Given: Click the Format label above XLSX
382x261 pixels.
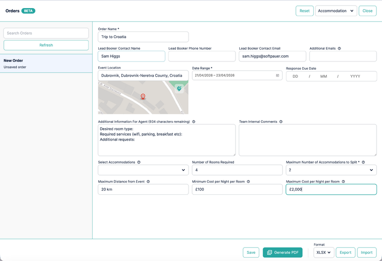Looking at the screenshot, I should (319, 244).
